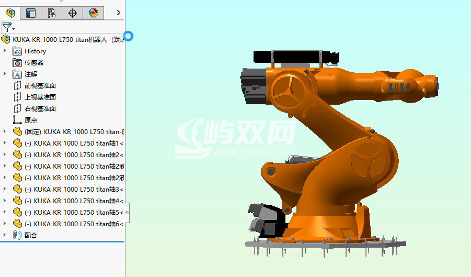Select the 前视基准面 front plane
Viewport: 471px width, 277px height.
[40, 86]
